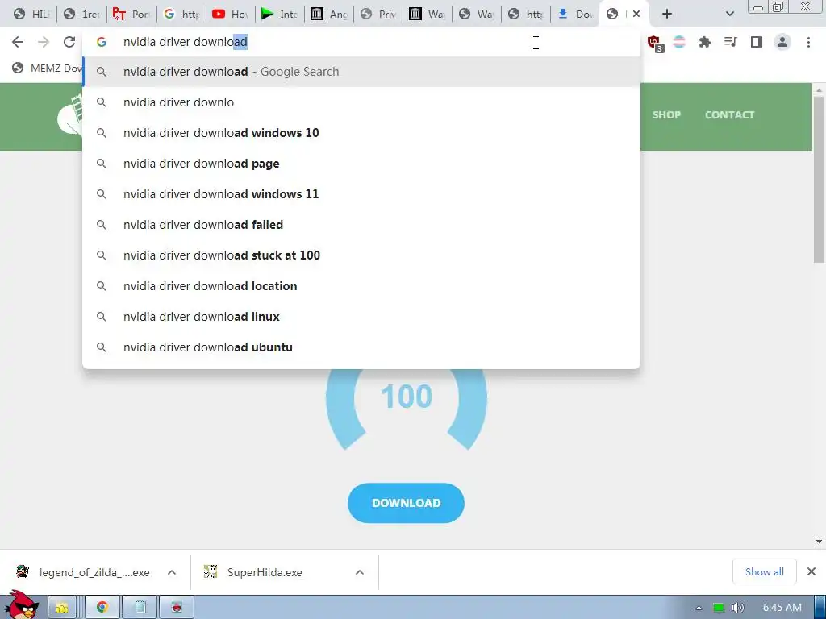
Task: Pick suggestion 'nvidia driver download location'
Action: coord(361,286)
